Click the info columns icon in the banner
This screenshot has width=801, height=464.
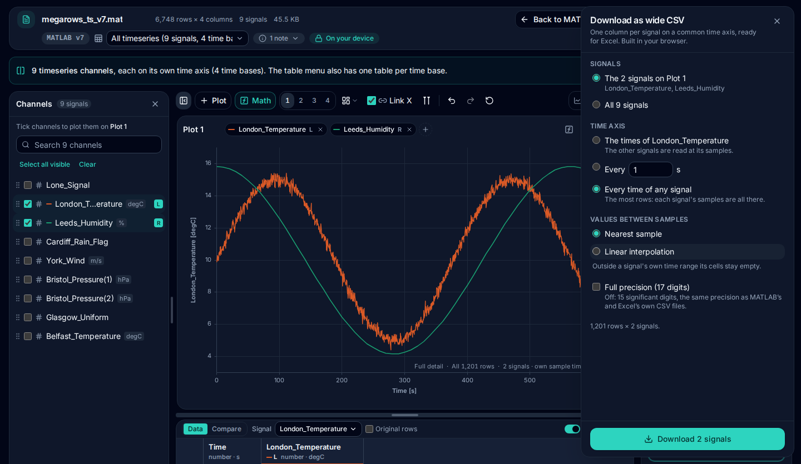(21, 71)
